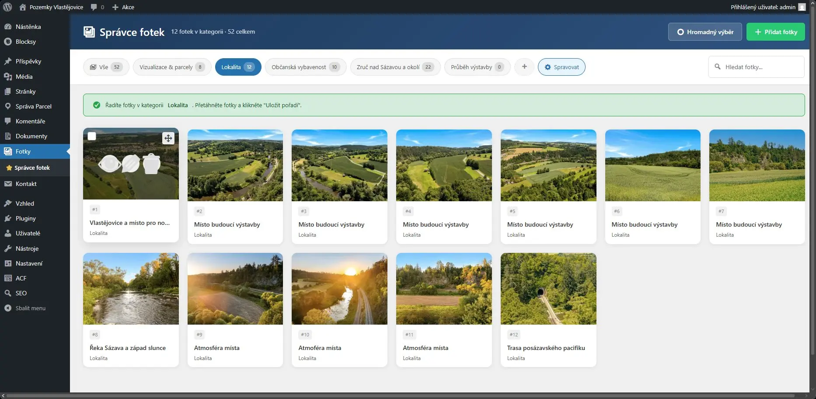The width and height of the screenshot is (816, 399).
Task: Select the Občanská vybavenost category tab
Action: pos(305,67)
